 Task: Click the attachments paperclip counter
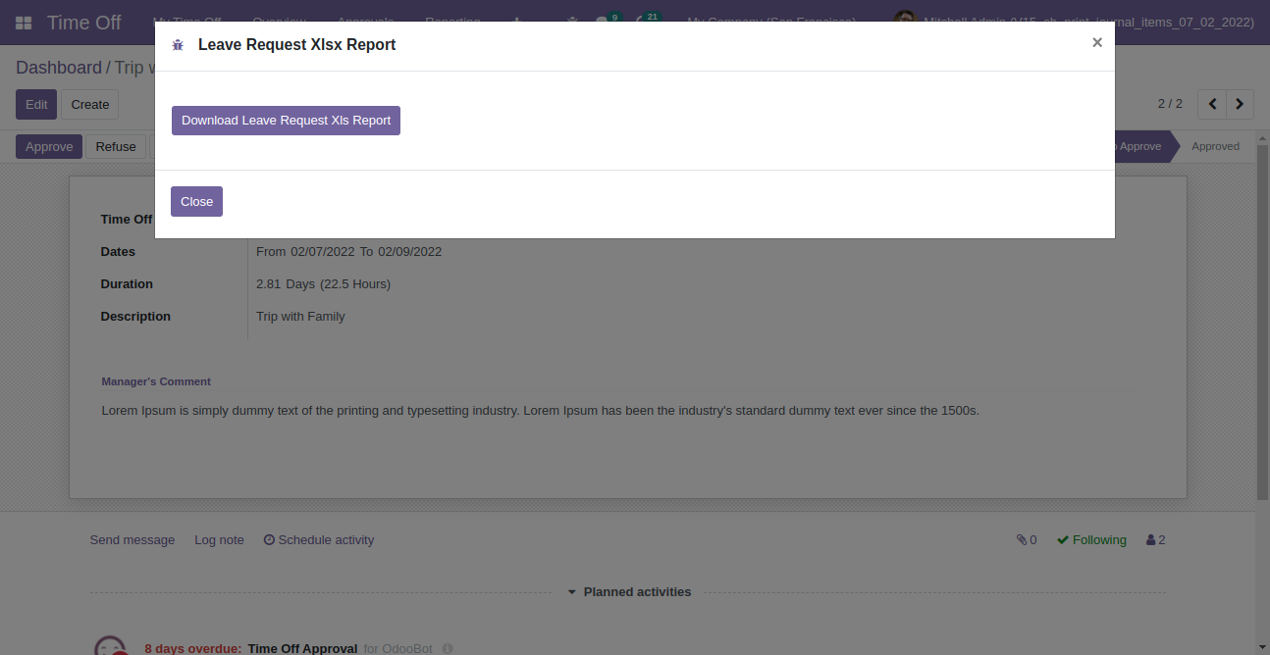click(x=1027, y=540)
